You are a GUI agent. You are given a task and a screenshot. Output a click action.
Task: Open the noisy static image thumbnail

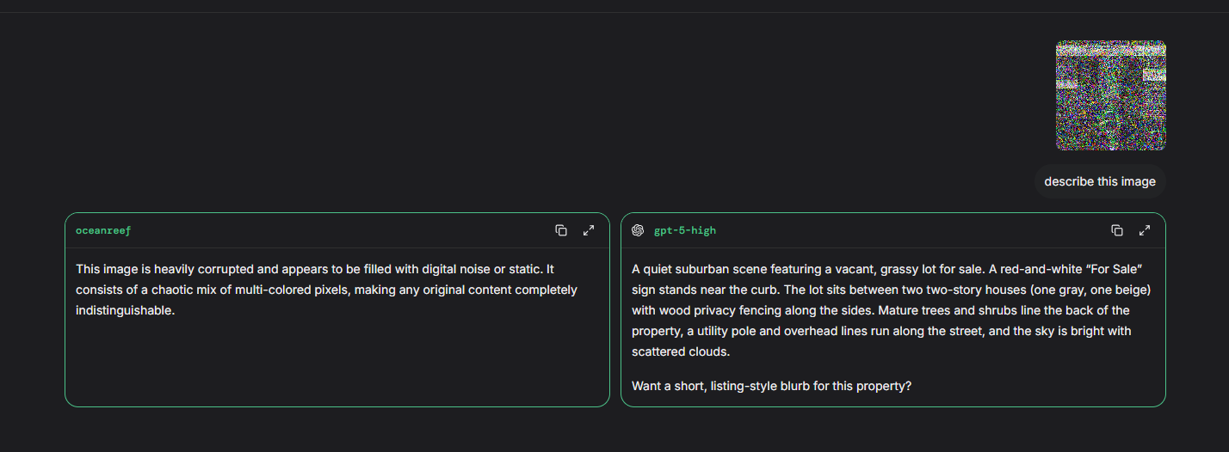(1110, 95)
